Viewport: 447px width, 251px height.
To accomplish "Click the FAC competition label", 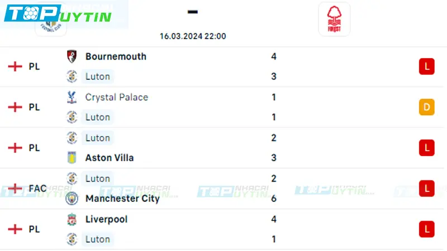I will click(37, 188).
